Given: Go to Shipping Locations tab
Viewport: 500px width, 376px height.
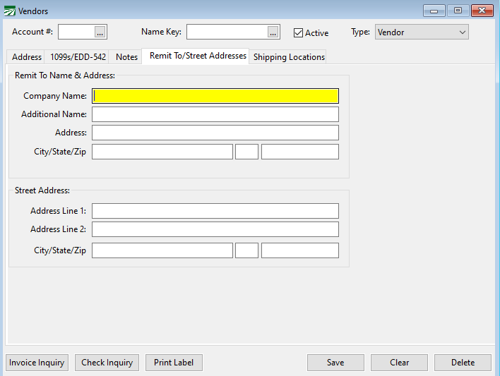Looking at the screenshot, I should coord(289,57).
